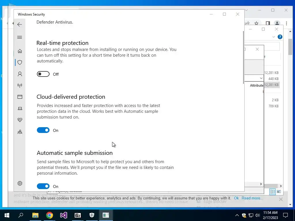
Task: Click the tray Windows Security warning icon
Action: coord(244,215)
